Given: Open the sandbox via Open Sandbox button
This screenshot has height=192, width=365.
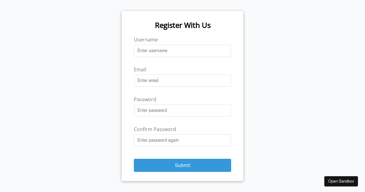Looking at the screenshot, I should point(341,181).
